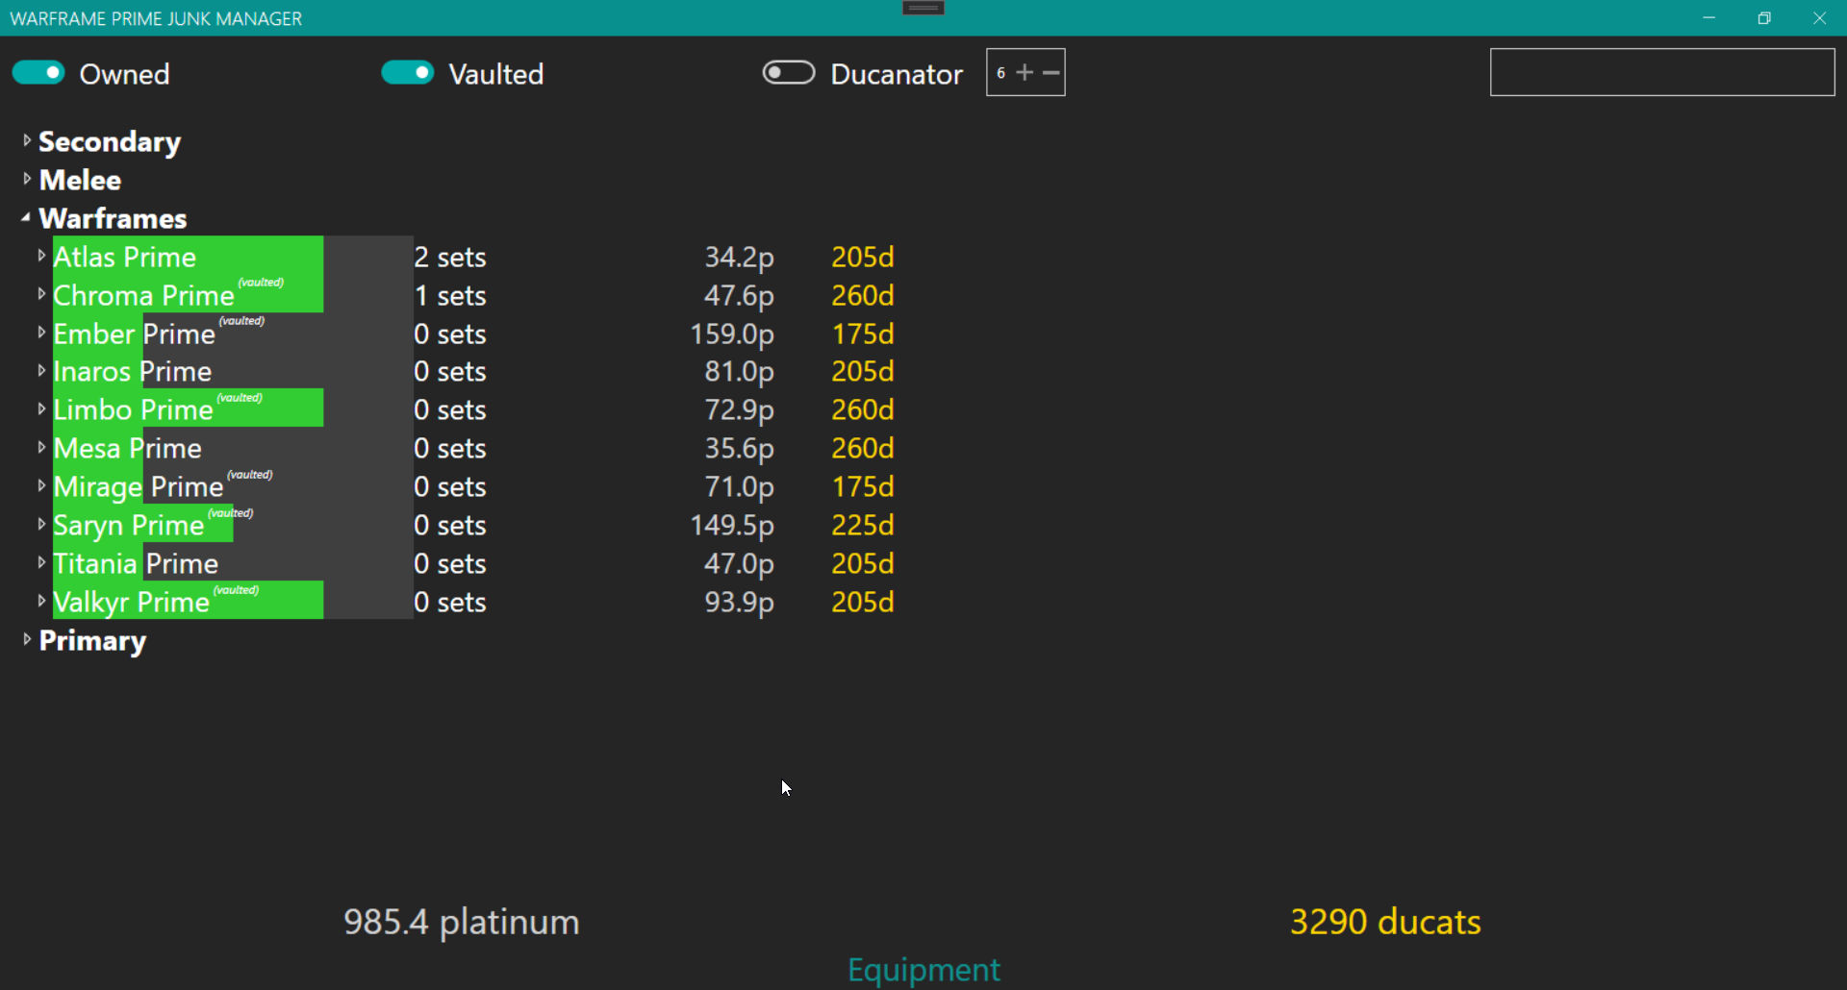Click the Melee heading label

(x=80, y=180)
